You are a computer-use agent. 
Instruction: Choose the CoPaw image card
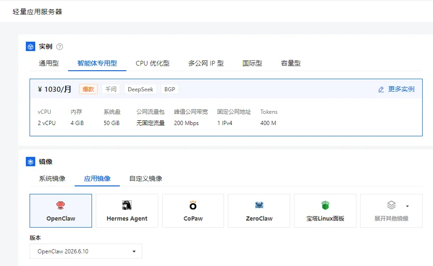[193, 211]
